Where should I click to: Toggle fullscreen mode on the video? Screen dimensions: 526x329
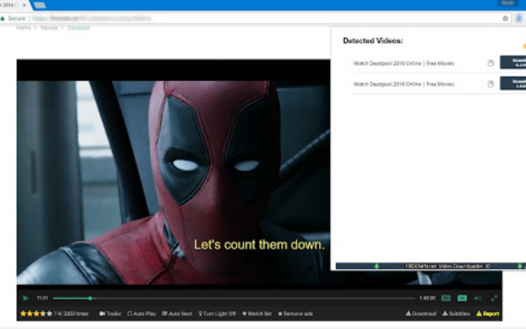pos(494,298)
